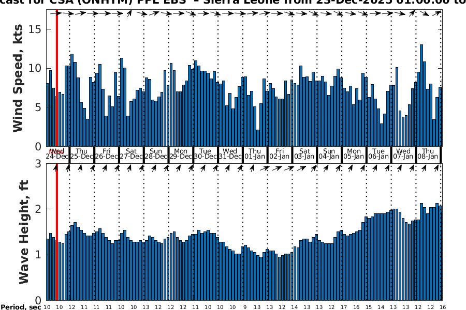Pick the Tue 30-Dec date label
466x310 pixels.
(x=205, y=153)
